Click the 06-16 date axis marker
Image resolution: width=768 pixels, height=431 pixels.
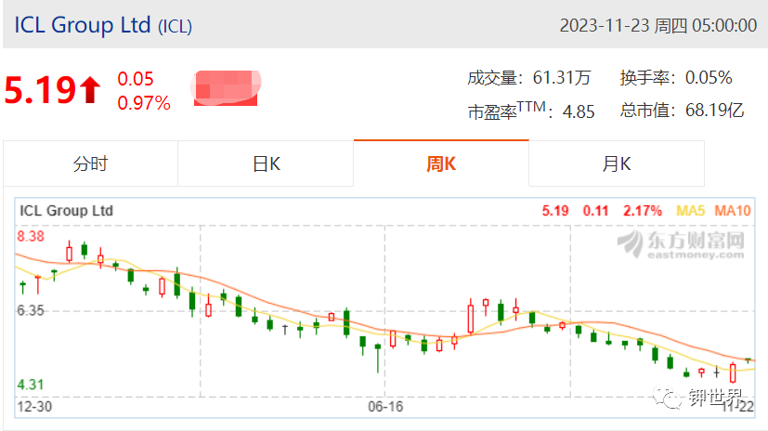385,407
